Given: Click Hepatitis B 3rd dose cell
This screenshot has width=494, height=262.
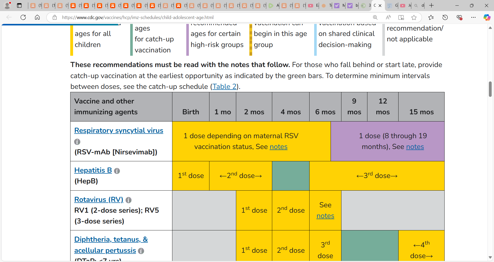Looking at the screenshot, I should pos(377,176).
